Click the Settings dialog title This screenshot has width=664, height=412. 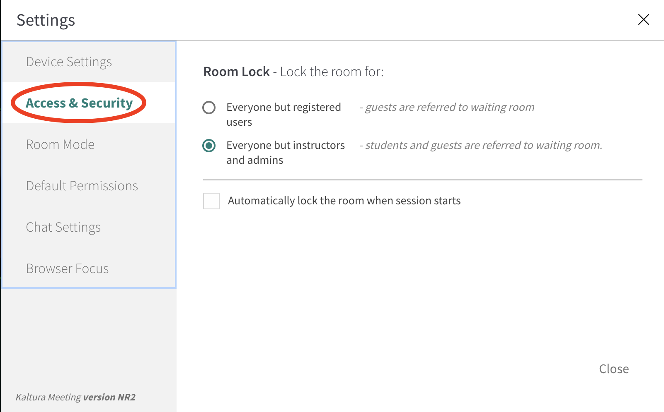coord(46,20)
